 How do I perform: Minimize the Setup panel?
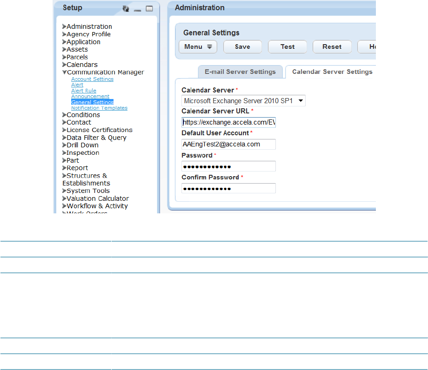pyautogui.click(x=138, y=10)
